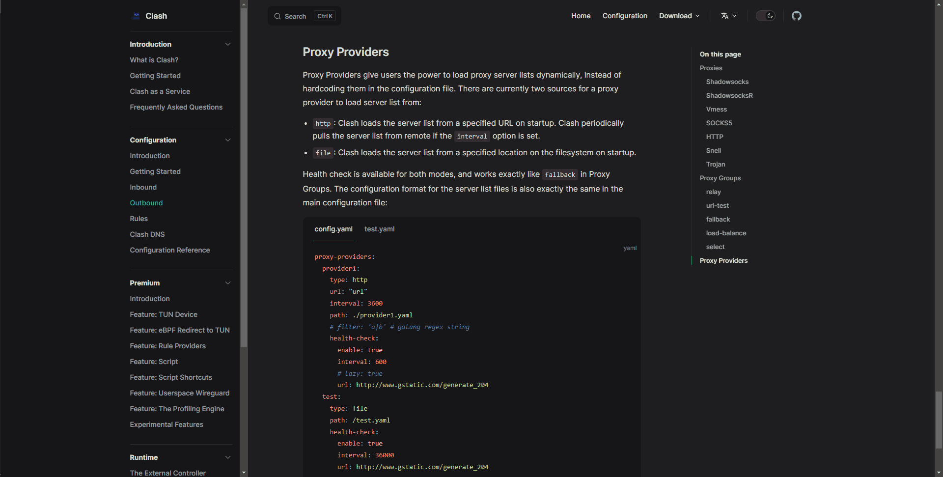Open the language translation icon
943x477 pixels.
pos(725,16)
